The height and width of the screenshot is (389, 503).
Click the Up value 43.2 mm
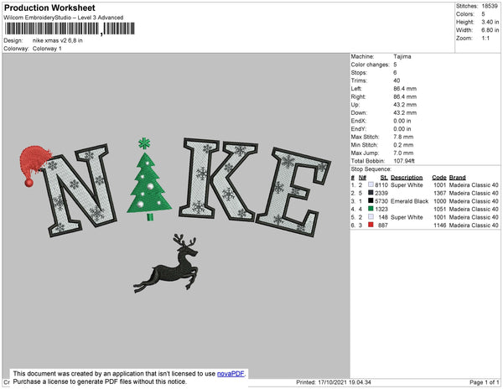pyautogui.click(x=405, y=105)
